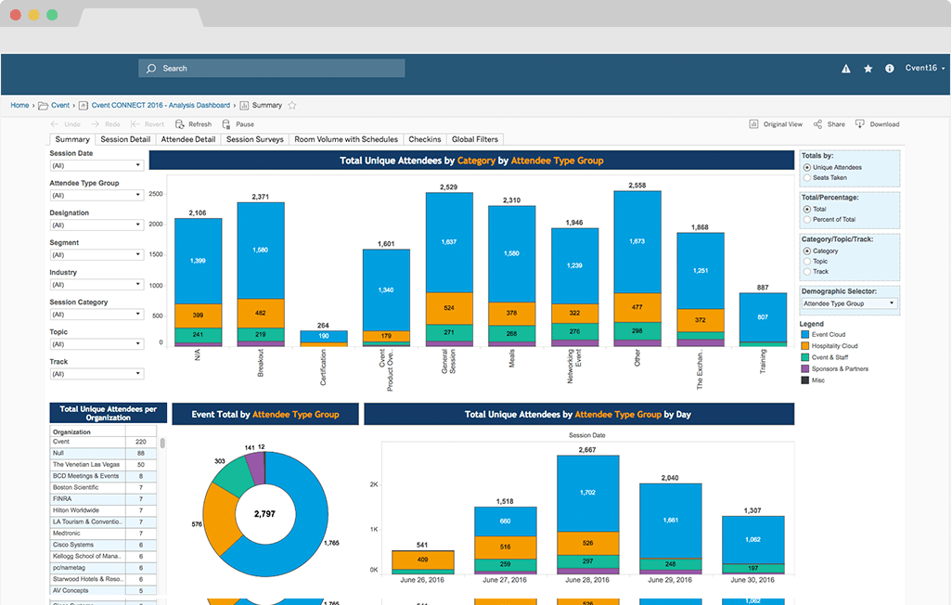The width and height of the screenshot is (952, 605).
Task: Select Percent of Total option
Action: tap(806, 220)
